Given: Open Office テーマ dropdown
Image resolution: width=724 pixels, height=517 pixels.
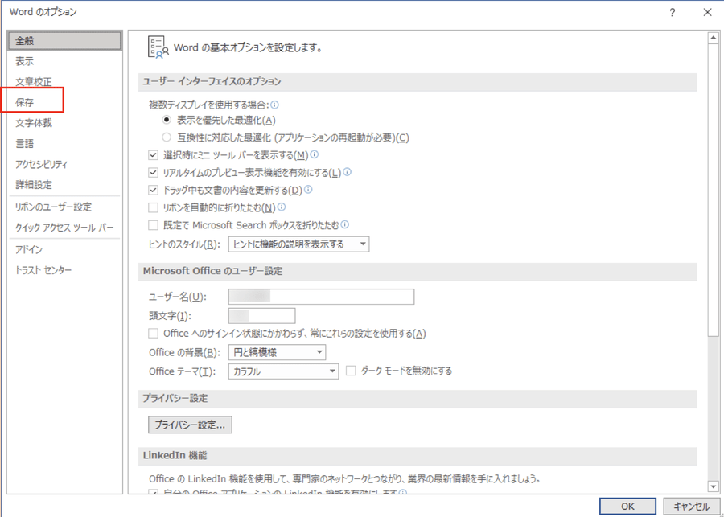Looking at the screenshot, I should click(283, 371).
